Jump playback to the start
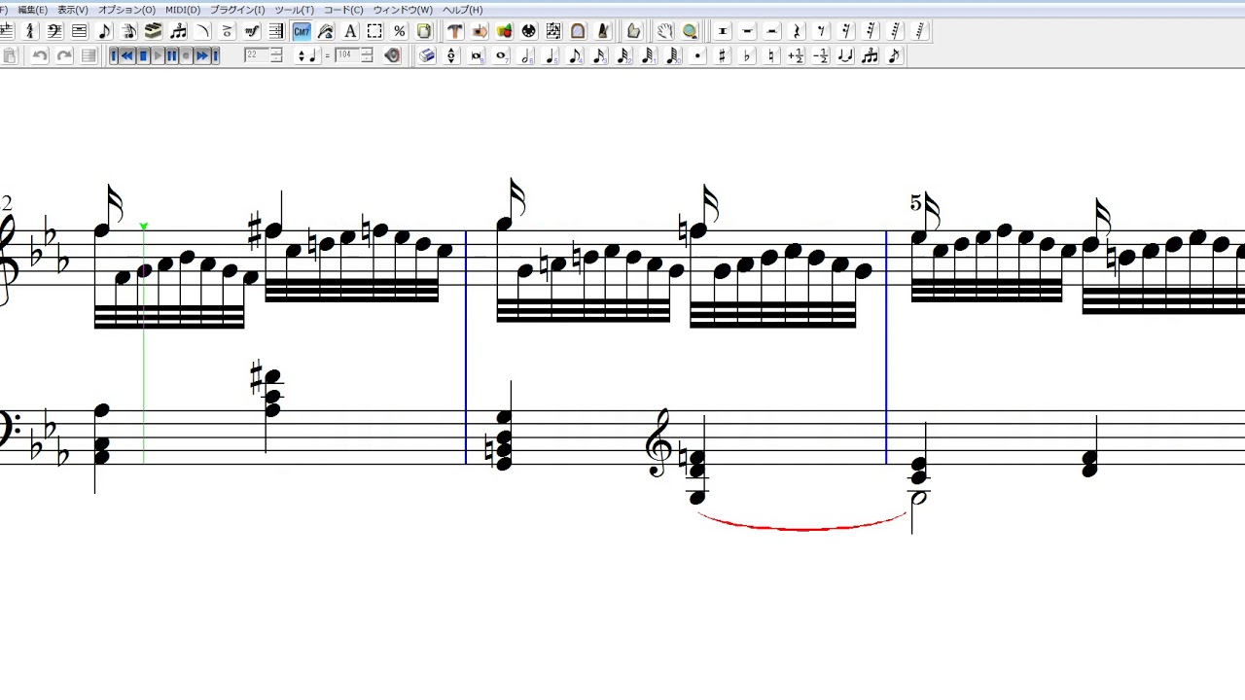Viewport: 1245px width, 700px height. click(x=114, y=55)
